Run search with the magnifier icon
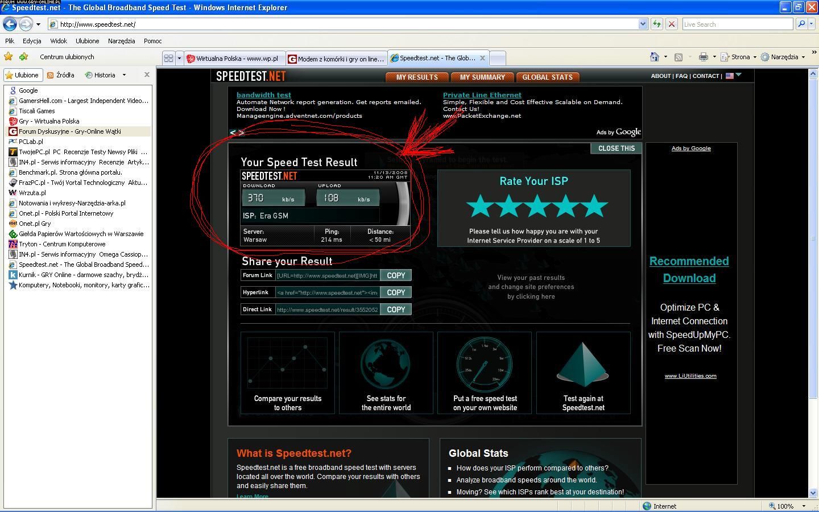The image size is (819, 512). coord(801,24)
